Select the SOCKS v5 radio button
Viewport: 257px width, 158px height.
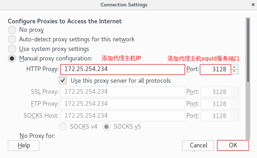pyautogui.click(x=106, y=127)
